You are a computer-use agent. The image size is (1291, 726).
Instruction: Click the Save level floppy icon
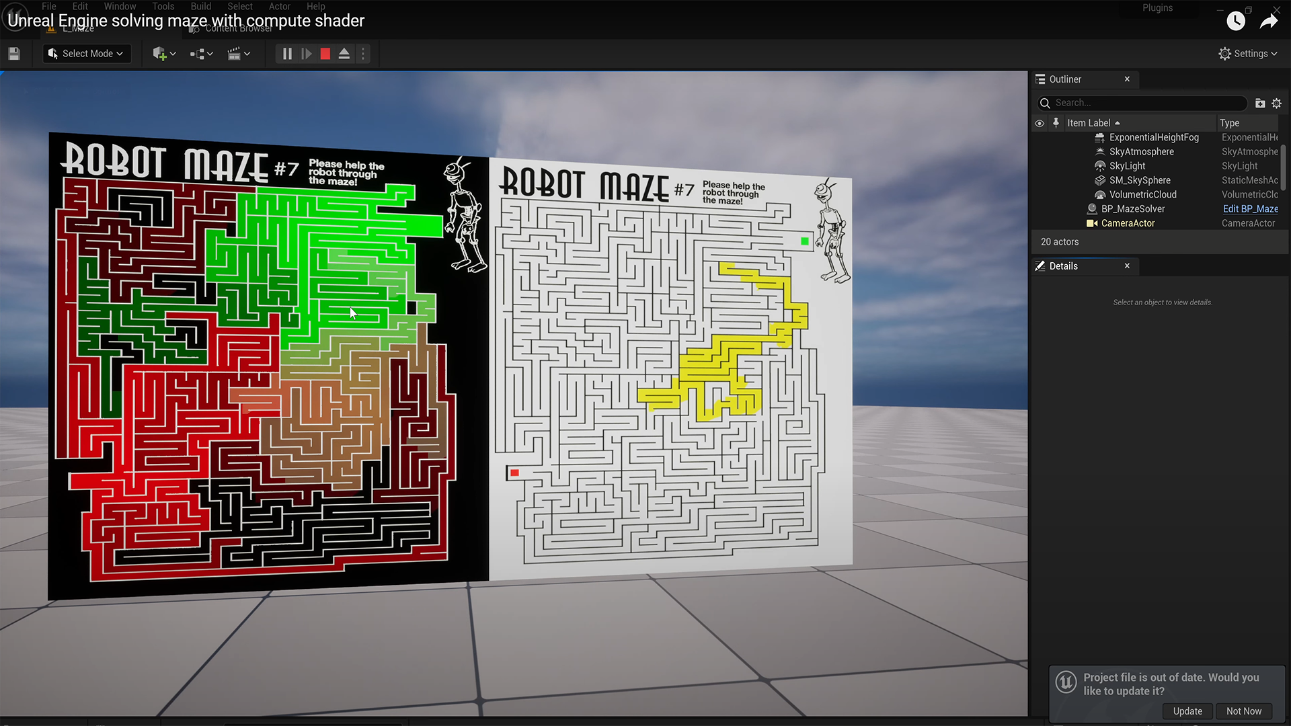pyautogui.click(x=14, y=54)
